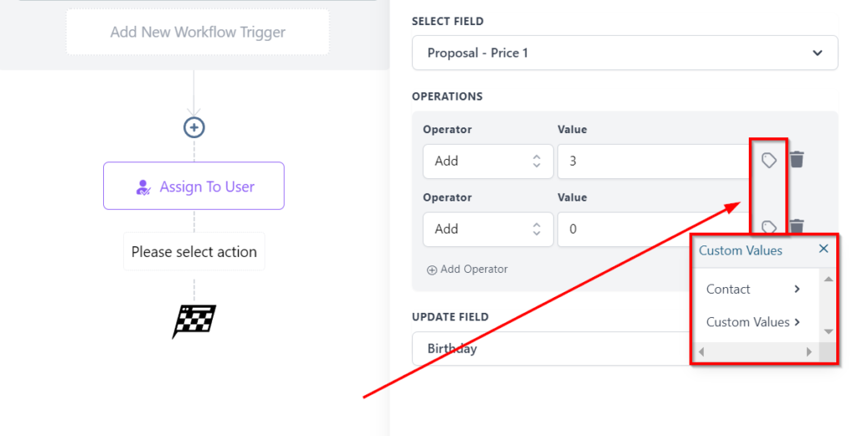Close the Custom Values popup

point(823,249)
